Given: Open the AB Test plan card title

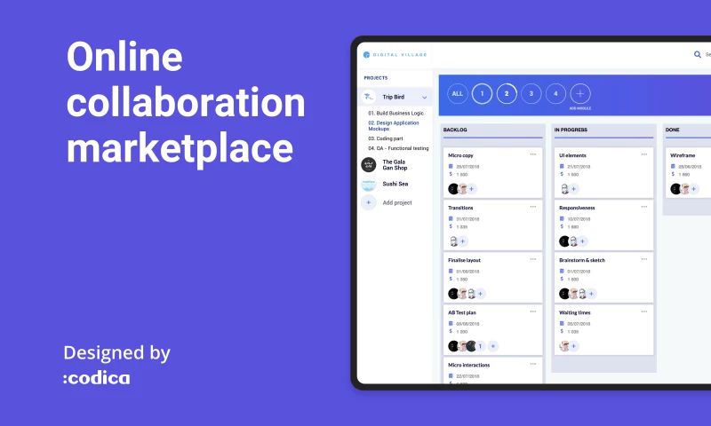Looking at the screenshot, I should point(462,312).
